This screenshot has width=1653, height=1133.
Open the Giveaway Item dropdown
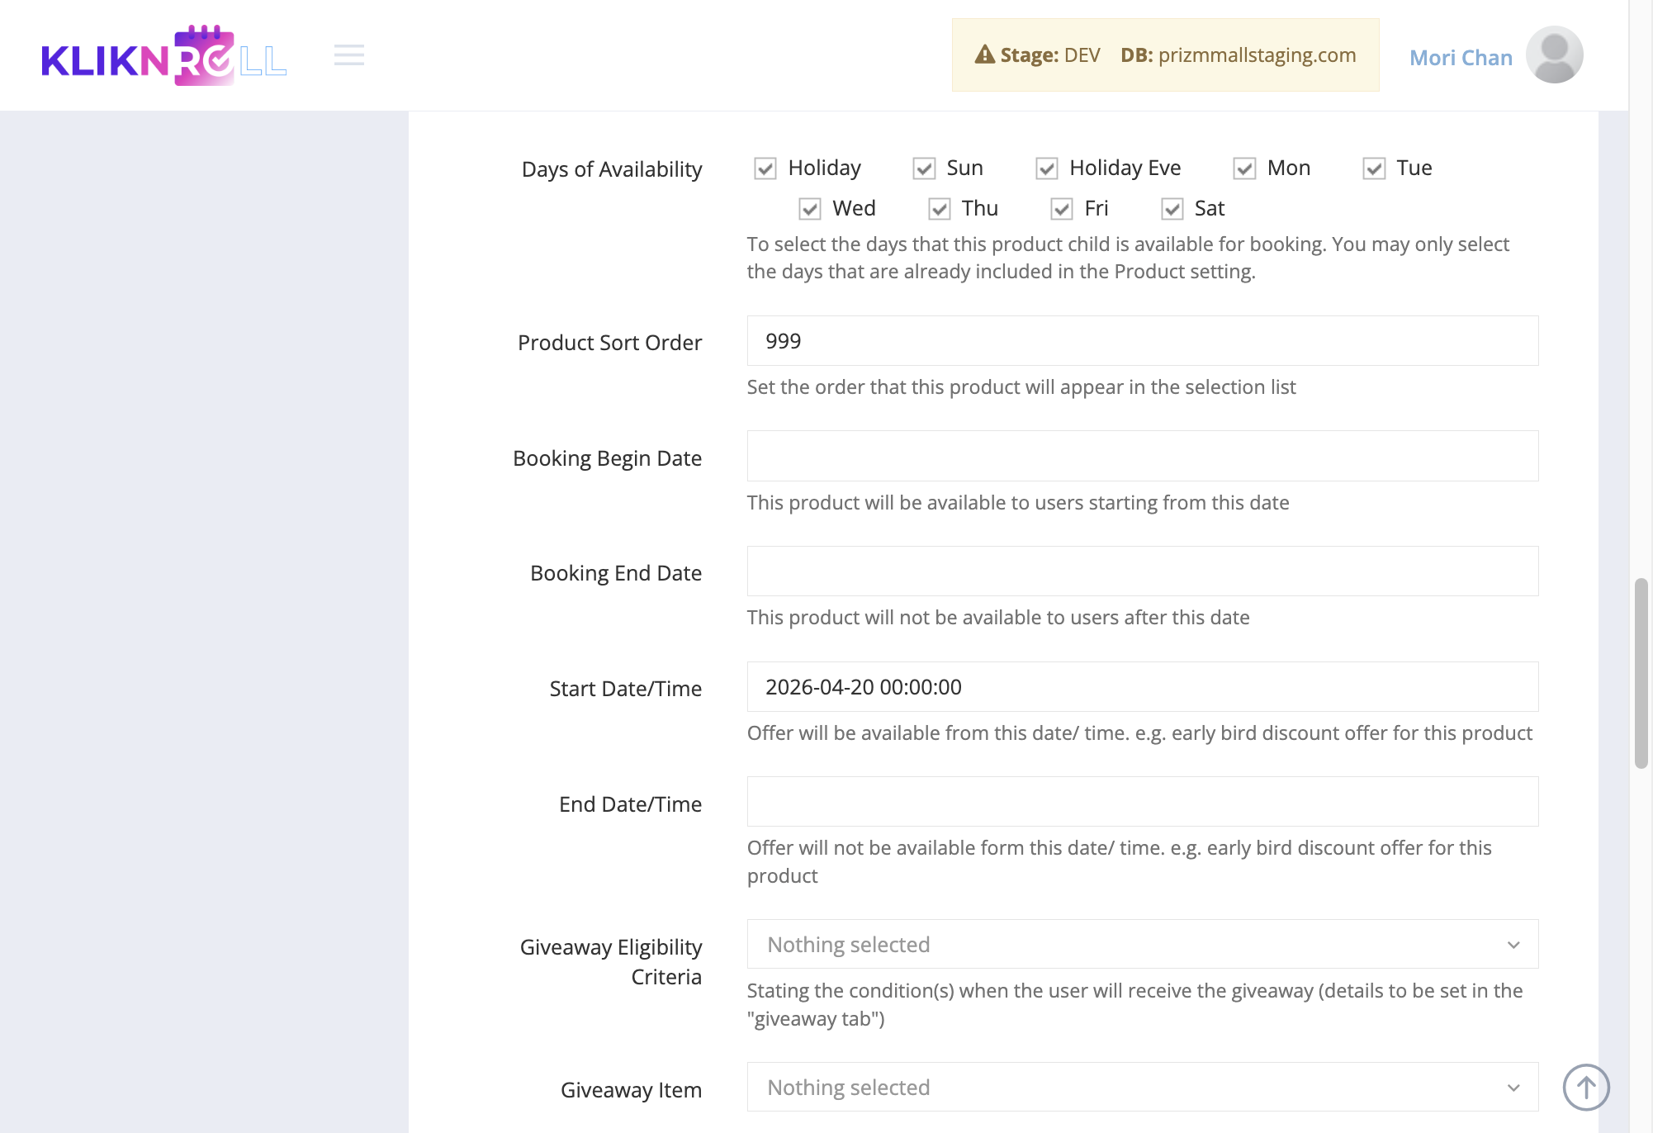1143,1087
